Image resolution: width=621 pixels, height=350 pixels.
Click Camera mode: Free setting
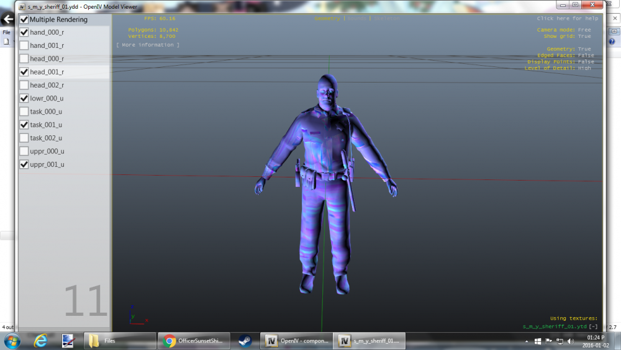pyautogui.click(x=564, y=30)
